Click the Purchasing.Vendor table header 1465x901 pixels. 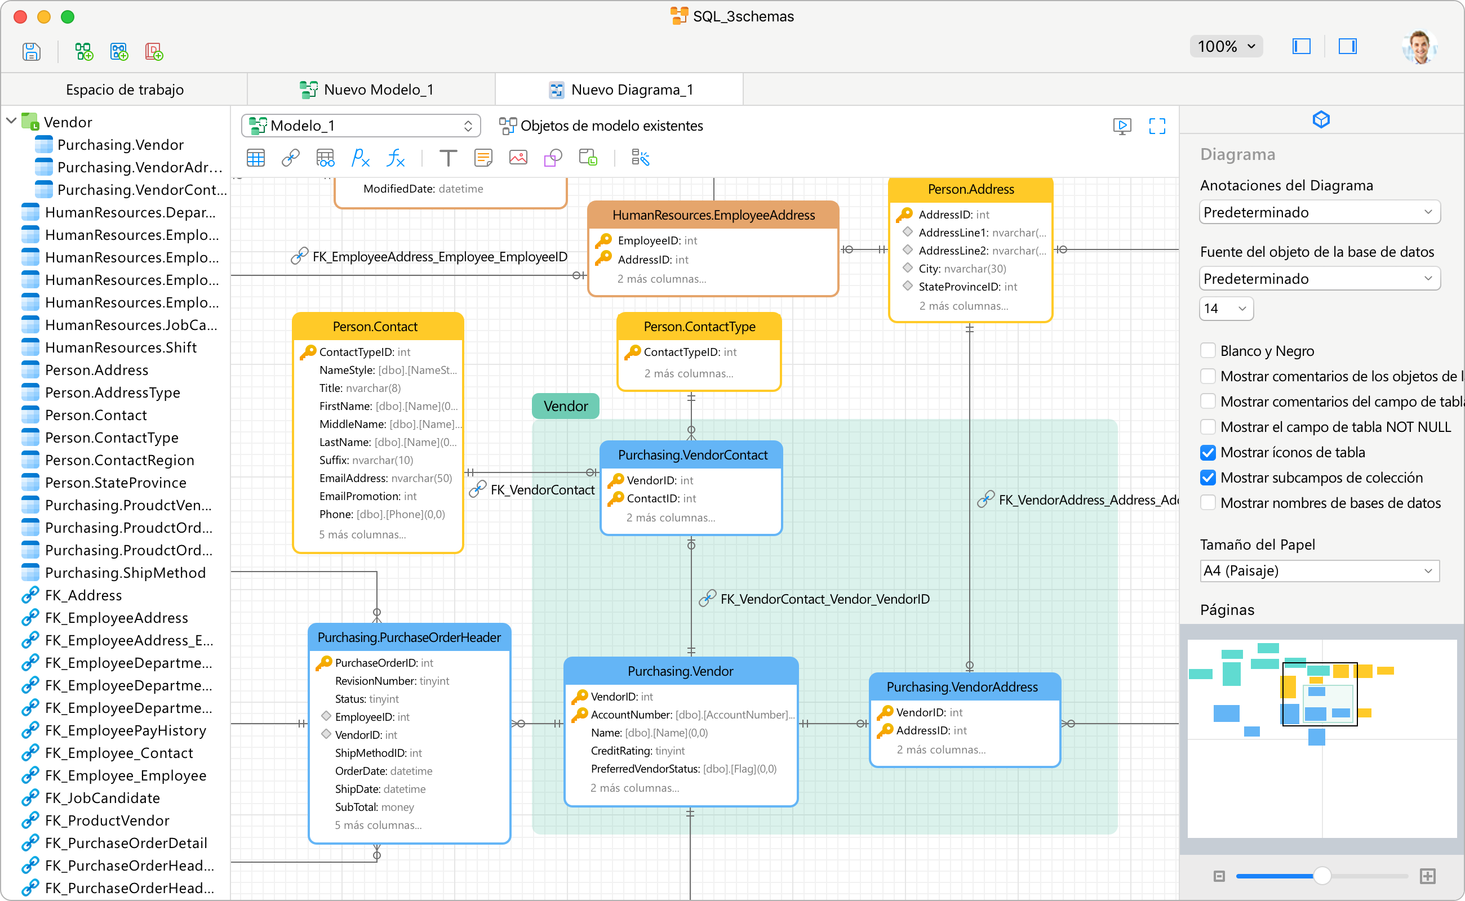(x=680, y=671)
